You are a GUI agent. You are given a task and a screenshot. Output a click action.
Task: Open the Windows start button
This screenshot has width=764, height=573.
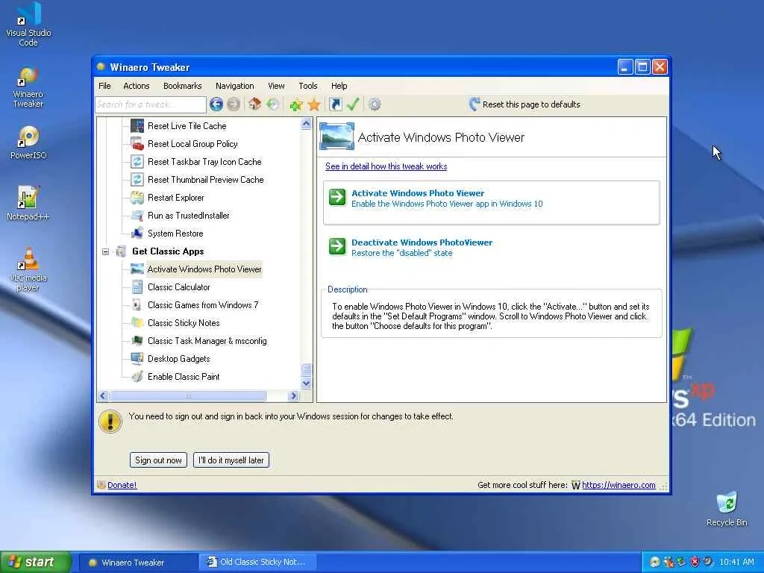[x=36, y=562]
